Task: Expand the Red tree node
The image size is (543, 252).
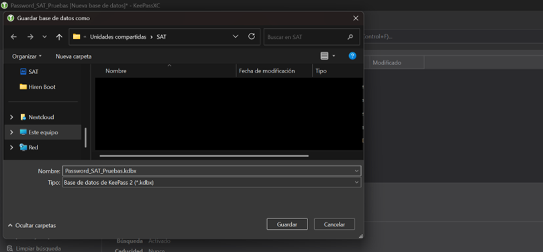Action: [x=11, y=147]
